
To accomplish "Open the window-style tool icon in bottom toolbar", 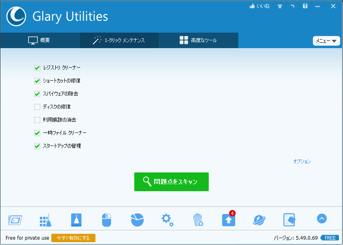I will pyautogui.click(x=15, y=220).
